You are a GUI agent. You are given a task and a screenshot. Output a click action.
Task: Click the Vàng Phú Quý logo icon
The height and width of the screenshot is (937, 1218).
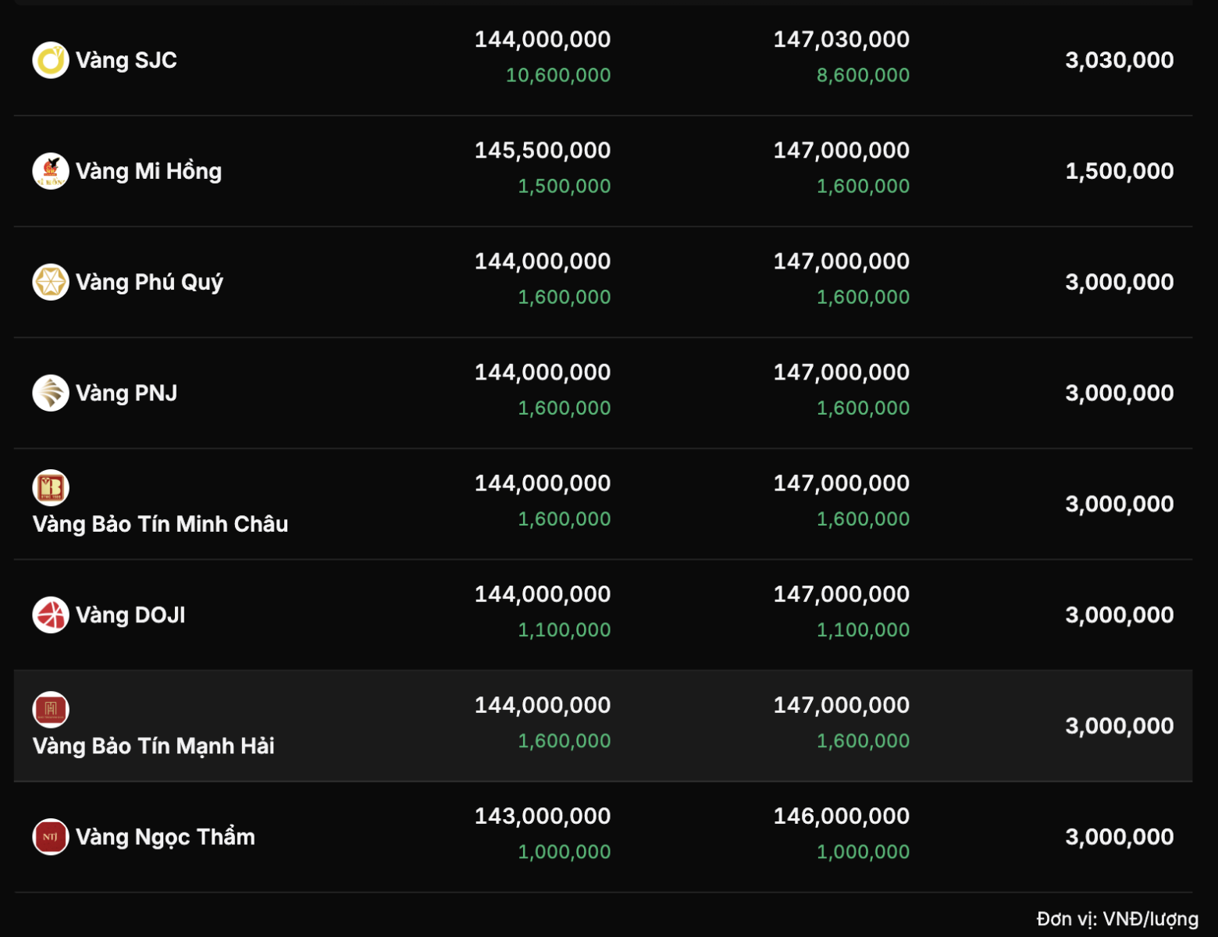point(51,282)
